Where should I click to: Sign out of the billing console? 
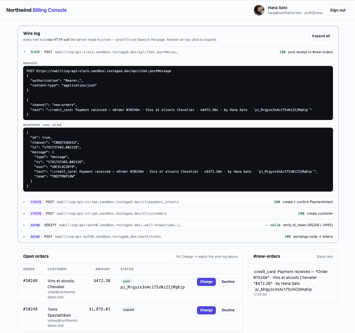pyautogui.click(x=338, y=10)
